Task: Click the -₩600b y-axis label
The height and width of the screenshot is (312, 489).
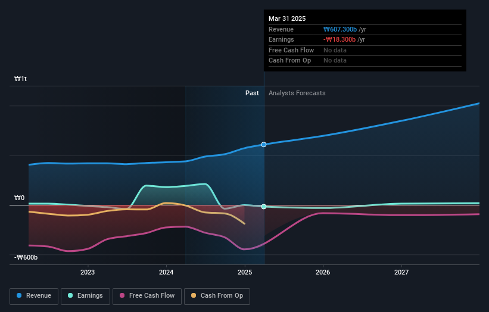Action: pos(26,257)
